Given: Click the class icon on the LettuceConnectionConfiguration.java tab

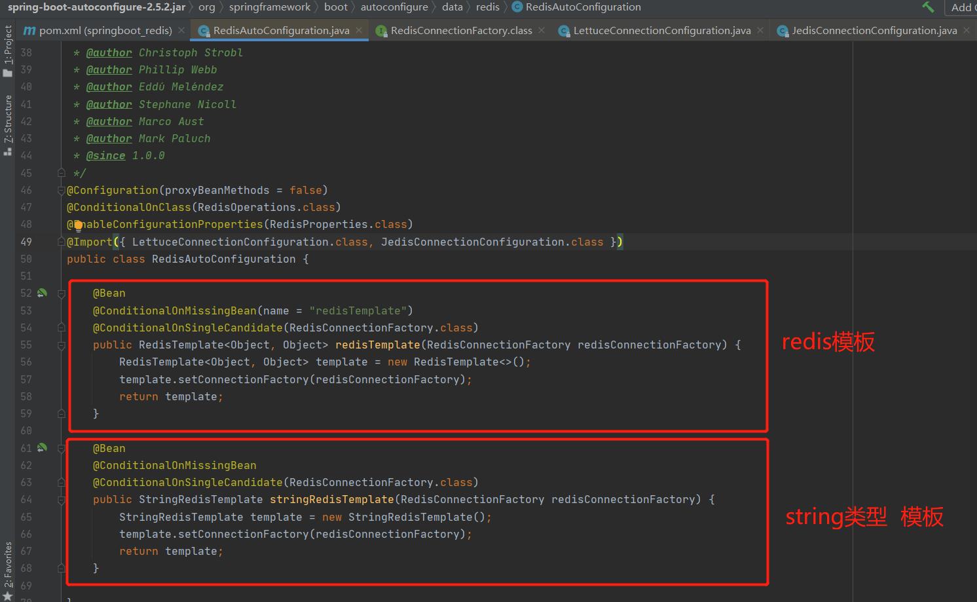Looking at the screenshot, I should tap(564, 31).
